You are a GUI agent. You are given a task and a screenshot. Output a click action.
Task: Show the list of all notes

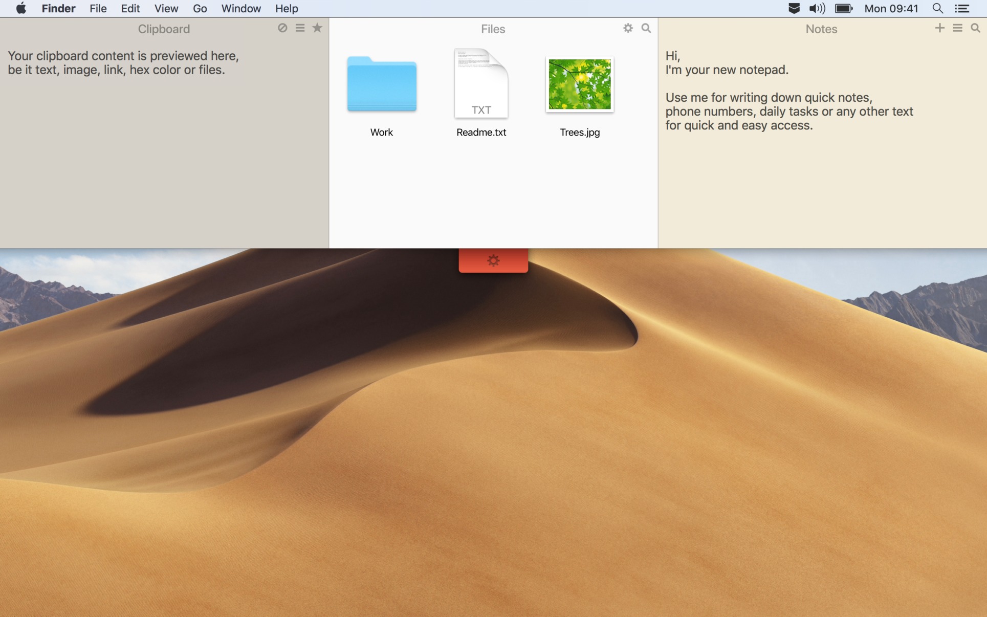[x=957, y=28]
